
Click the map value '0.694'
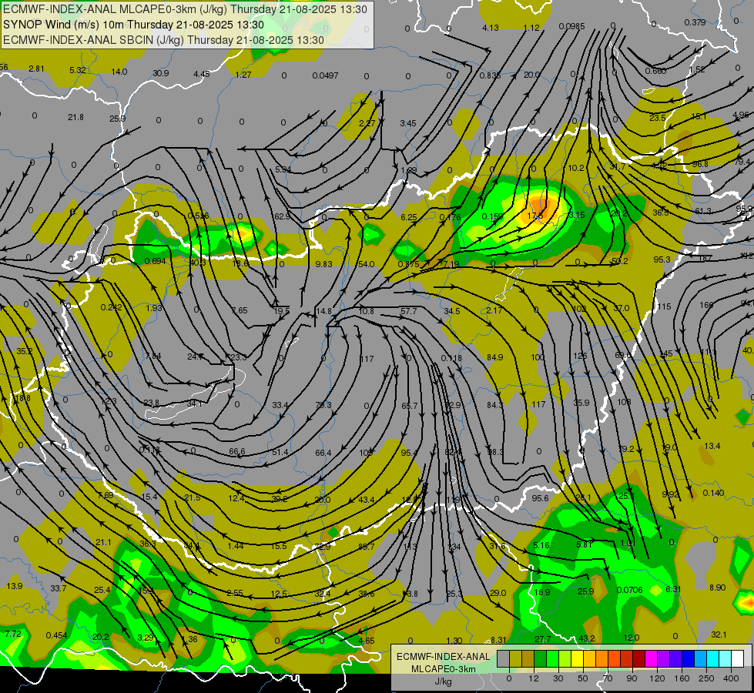click(155, 261)
